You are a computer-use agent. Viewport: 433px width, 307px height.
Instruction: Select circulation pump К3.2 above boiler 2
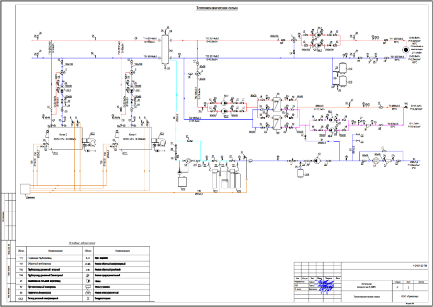pos(62,90)
